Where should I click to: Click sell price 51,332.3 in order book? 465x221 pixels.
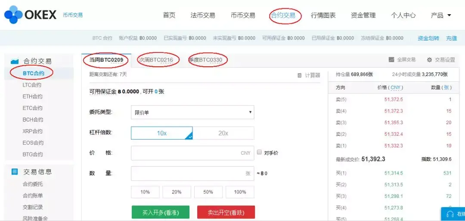point(394,146)
